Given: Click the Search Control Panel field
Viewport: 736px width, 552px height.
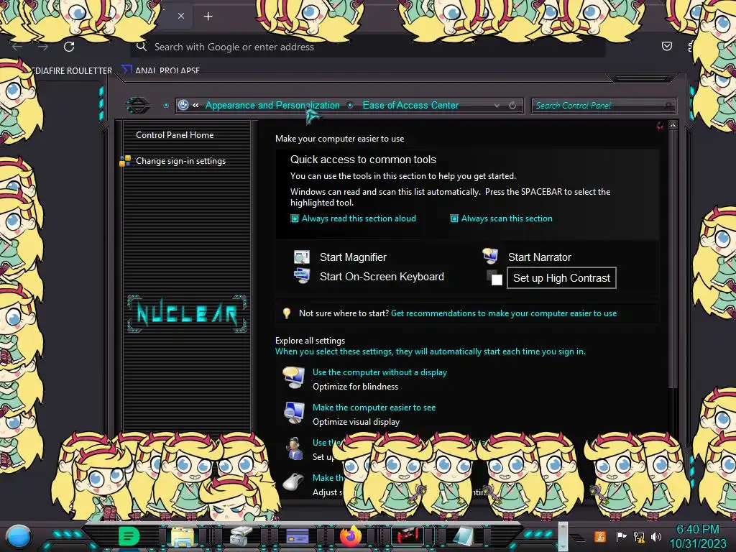Looking at the screenshot, I should [603, 106].
